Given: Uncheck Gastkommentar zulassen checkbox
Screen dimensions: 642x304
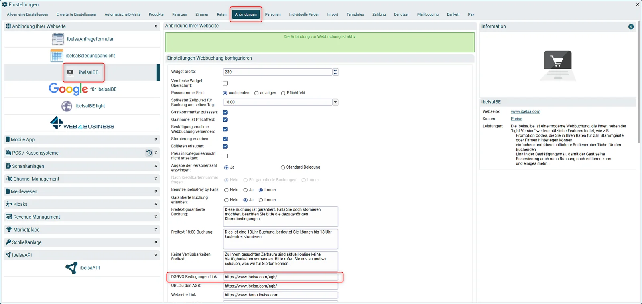Looking at the screenshot, I should point(225,112).
